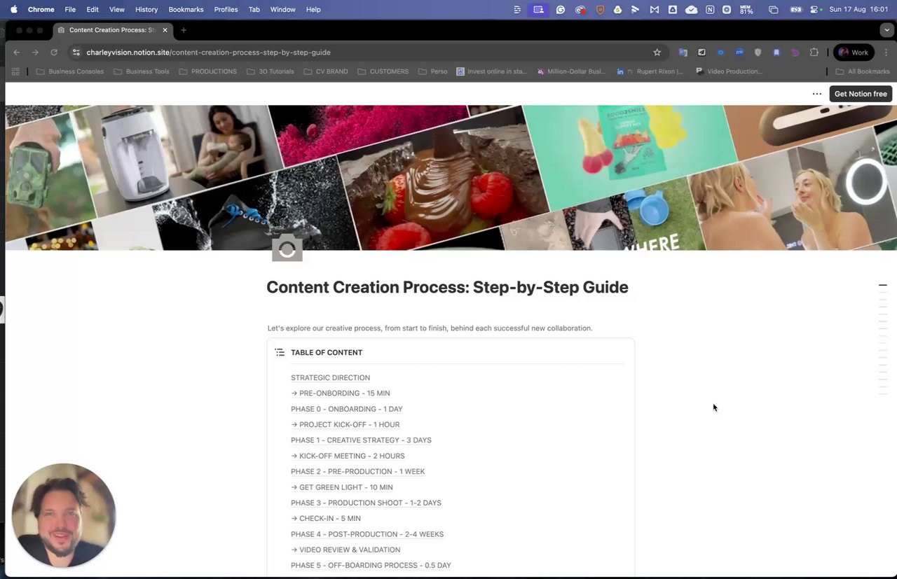Click the camera page icon
The width and height of the screenshot is (897, 579).
click(x=287, y=248)
